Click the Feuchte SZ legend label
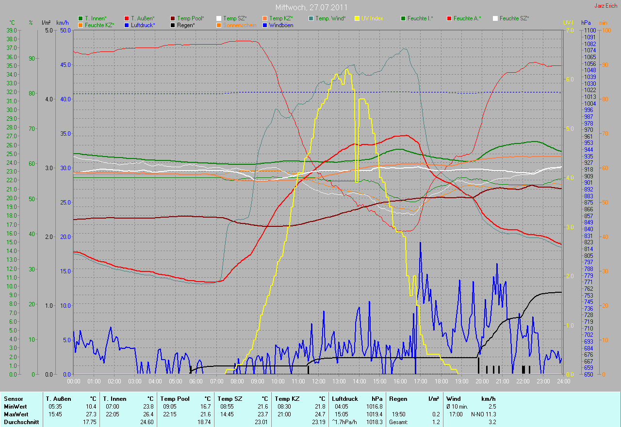 point(514,18)
